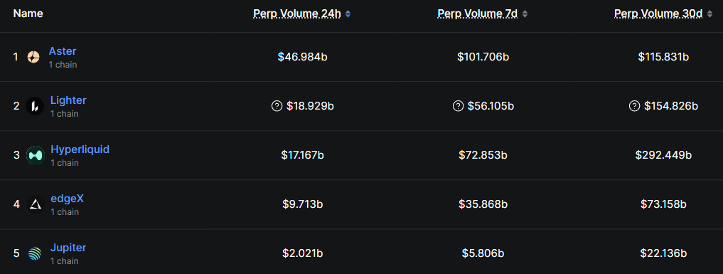
Task: Open the Aster protocol link
Action: 63,51
